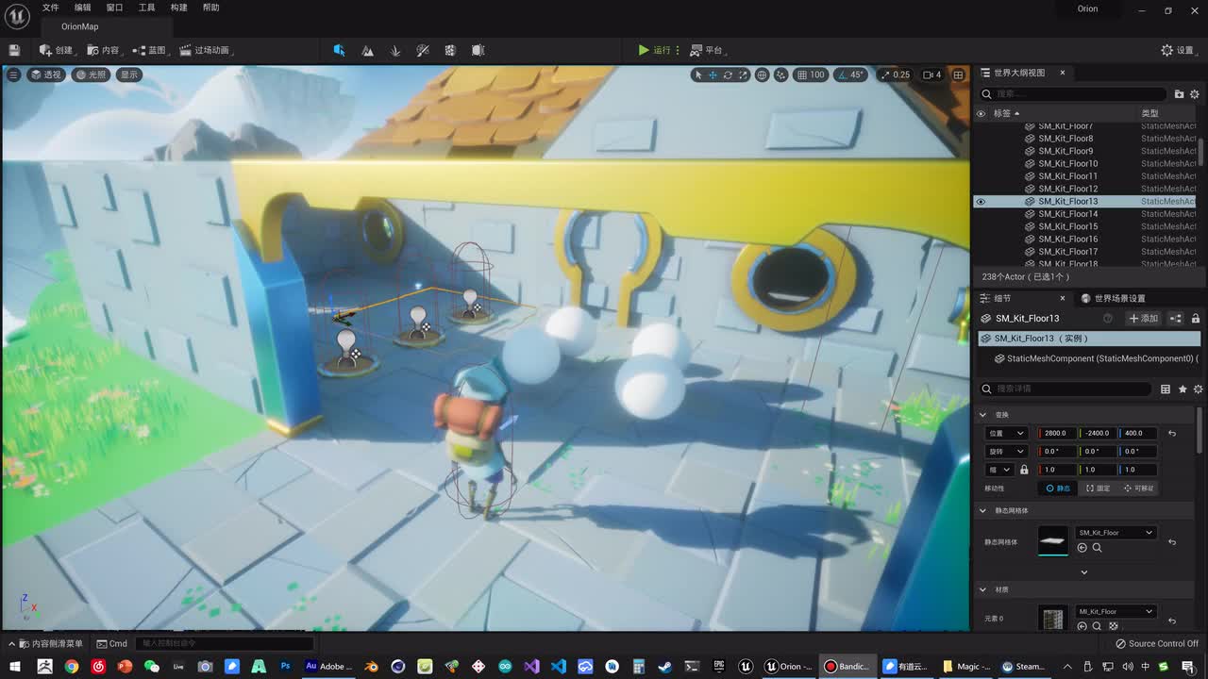Open the Location (位置) type dropdown
This screenshot has height=679, width=1208.
pos(1006,433)
